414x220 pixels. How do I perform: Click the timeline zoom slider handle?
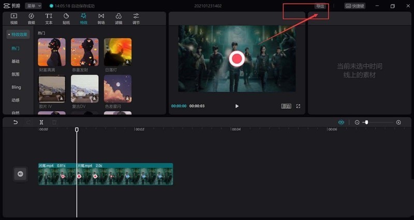[x=366, y=122]
